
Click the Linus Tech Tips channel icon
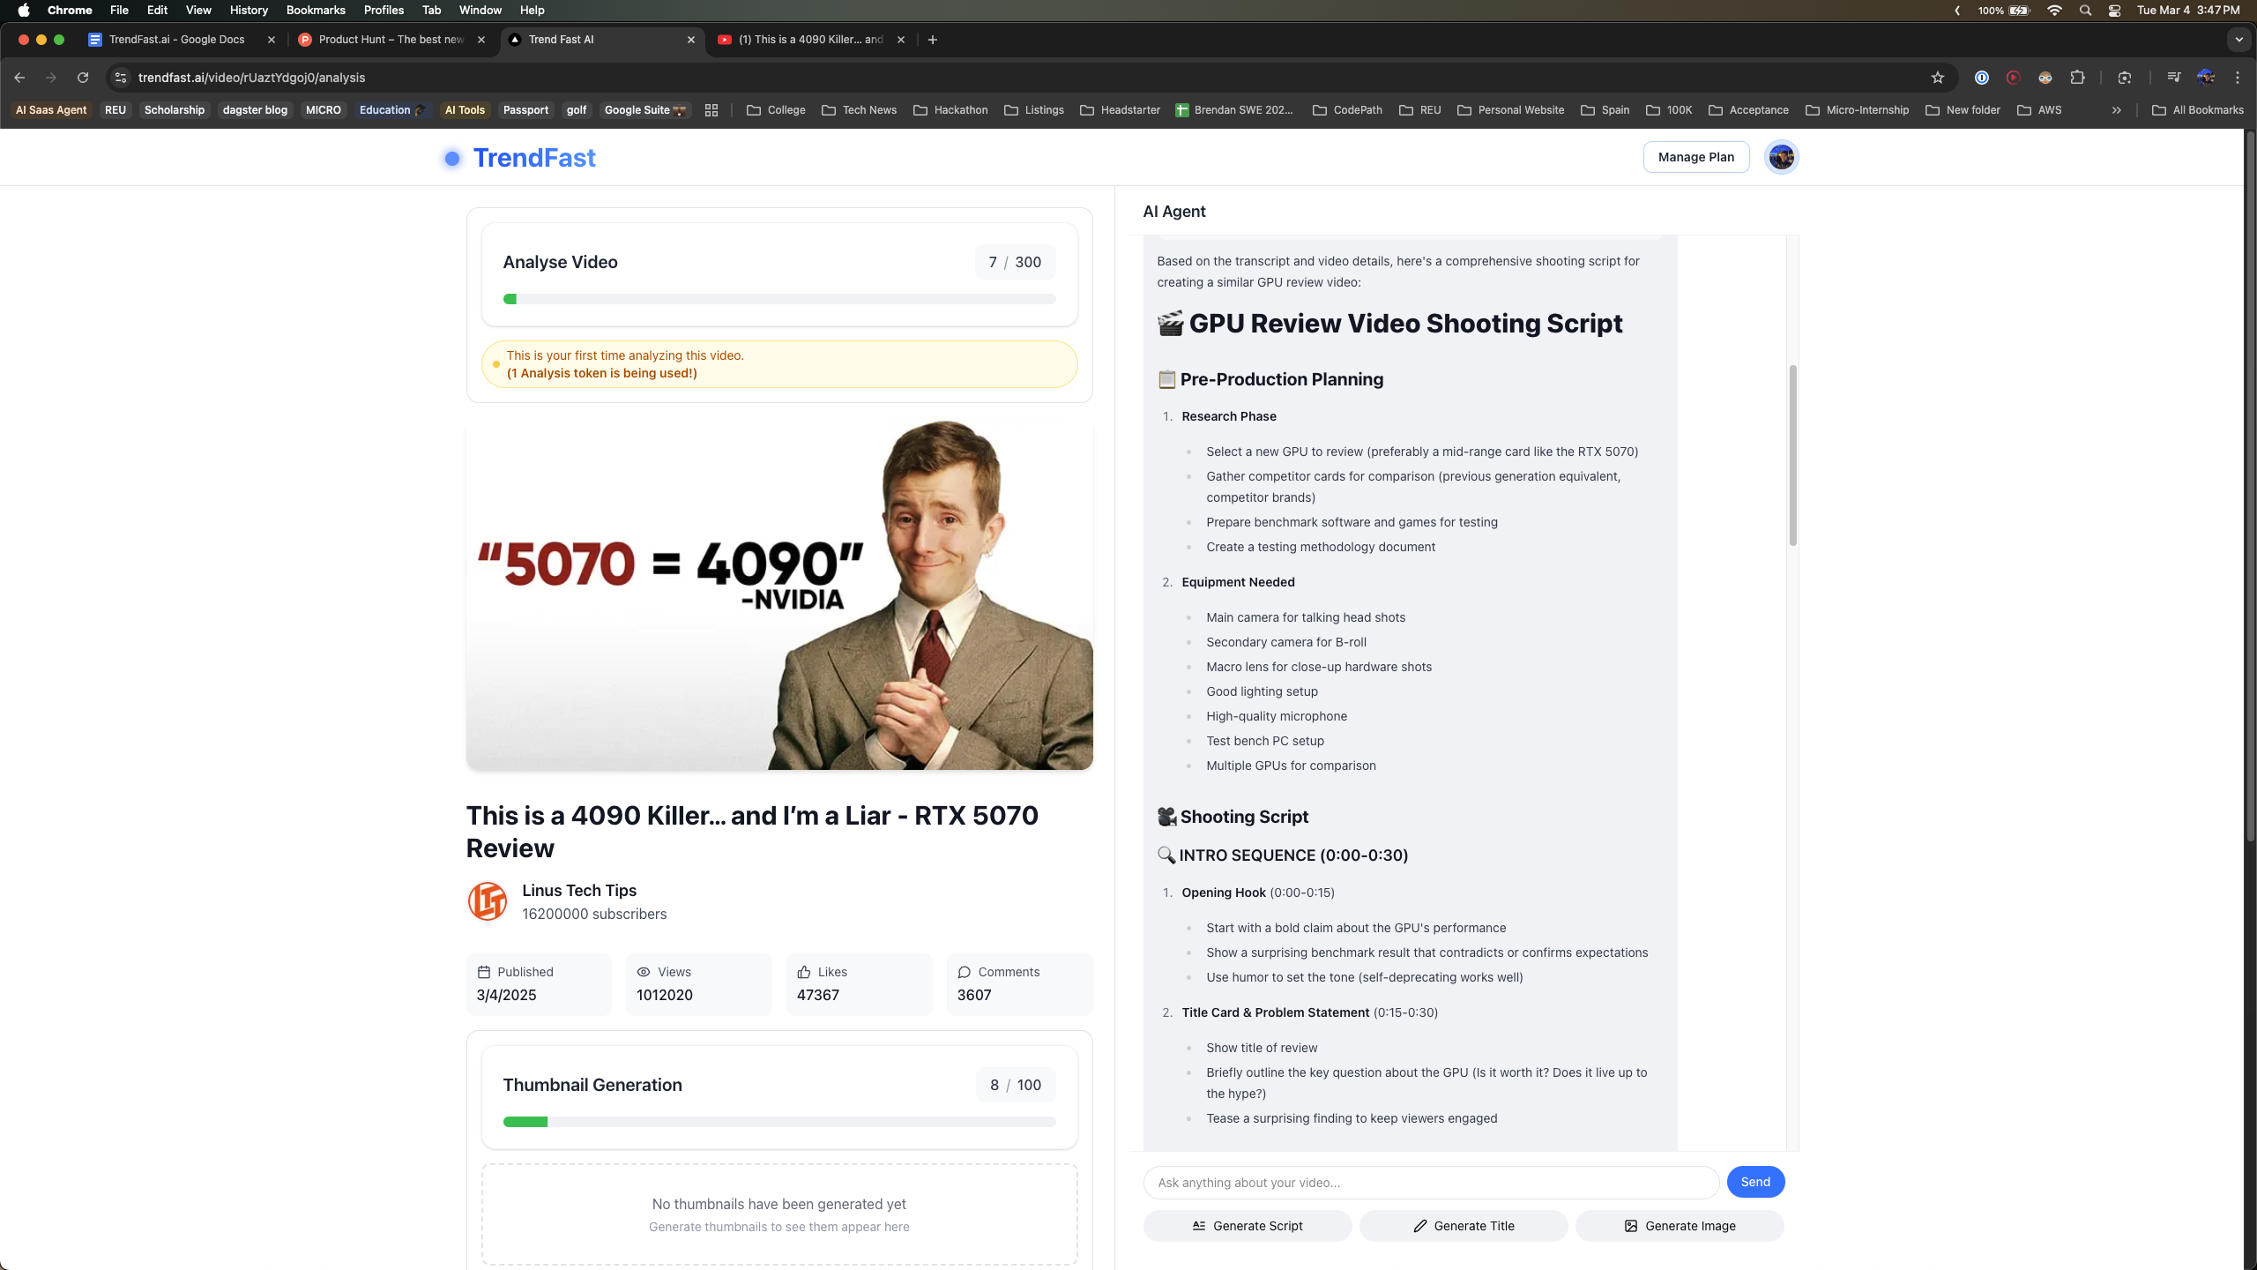coord(488,901)
